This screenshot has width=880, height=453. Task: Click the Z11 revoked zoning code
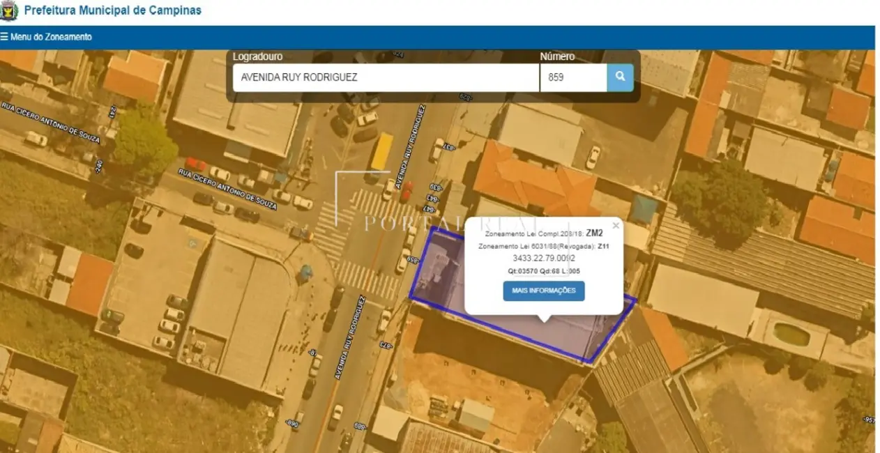603,246
